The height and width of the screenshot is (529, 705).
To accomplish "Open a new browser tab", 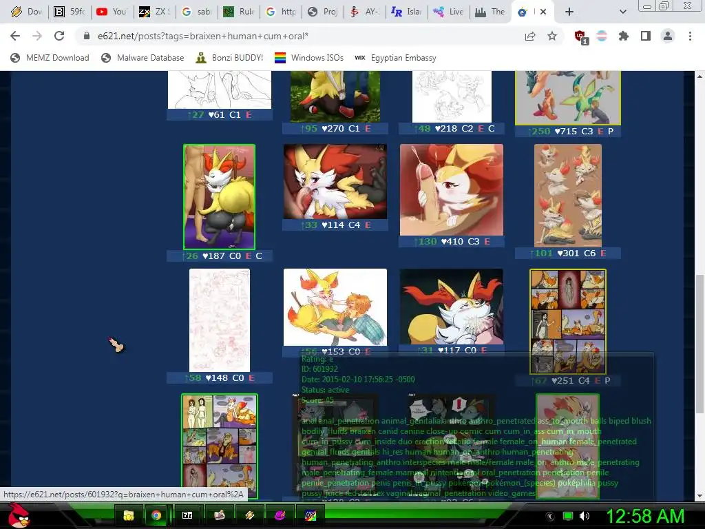I will pos(569,12).
